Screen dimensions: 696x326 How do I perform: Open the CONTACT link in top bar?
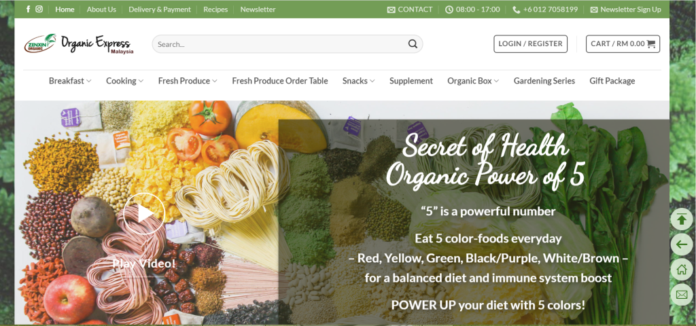tap(410, 10)
